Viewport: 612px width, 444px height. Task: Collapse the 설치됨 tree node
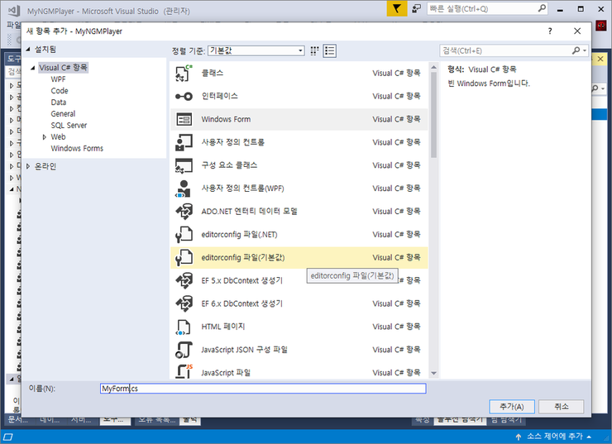(28, 50)
